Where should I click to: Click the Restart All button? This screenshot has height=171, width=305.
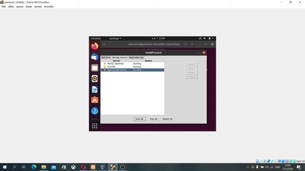pos(167,119)
